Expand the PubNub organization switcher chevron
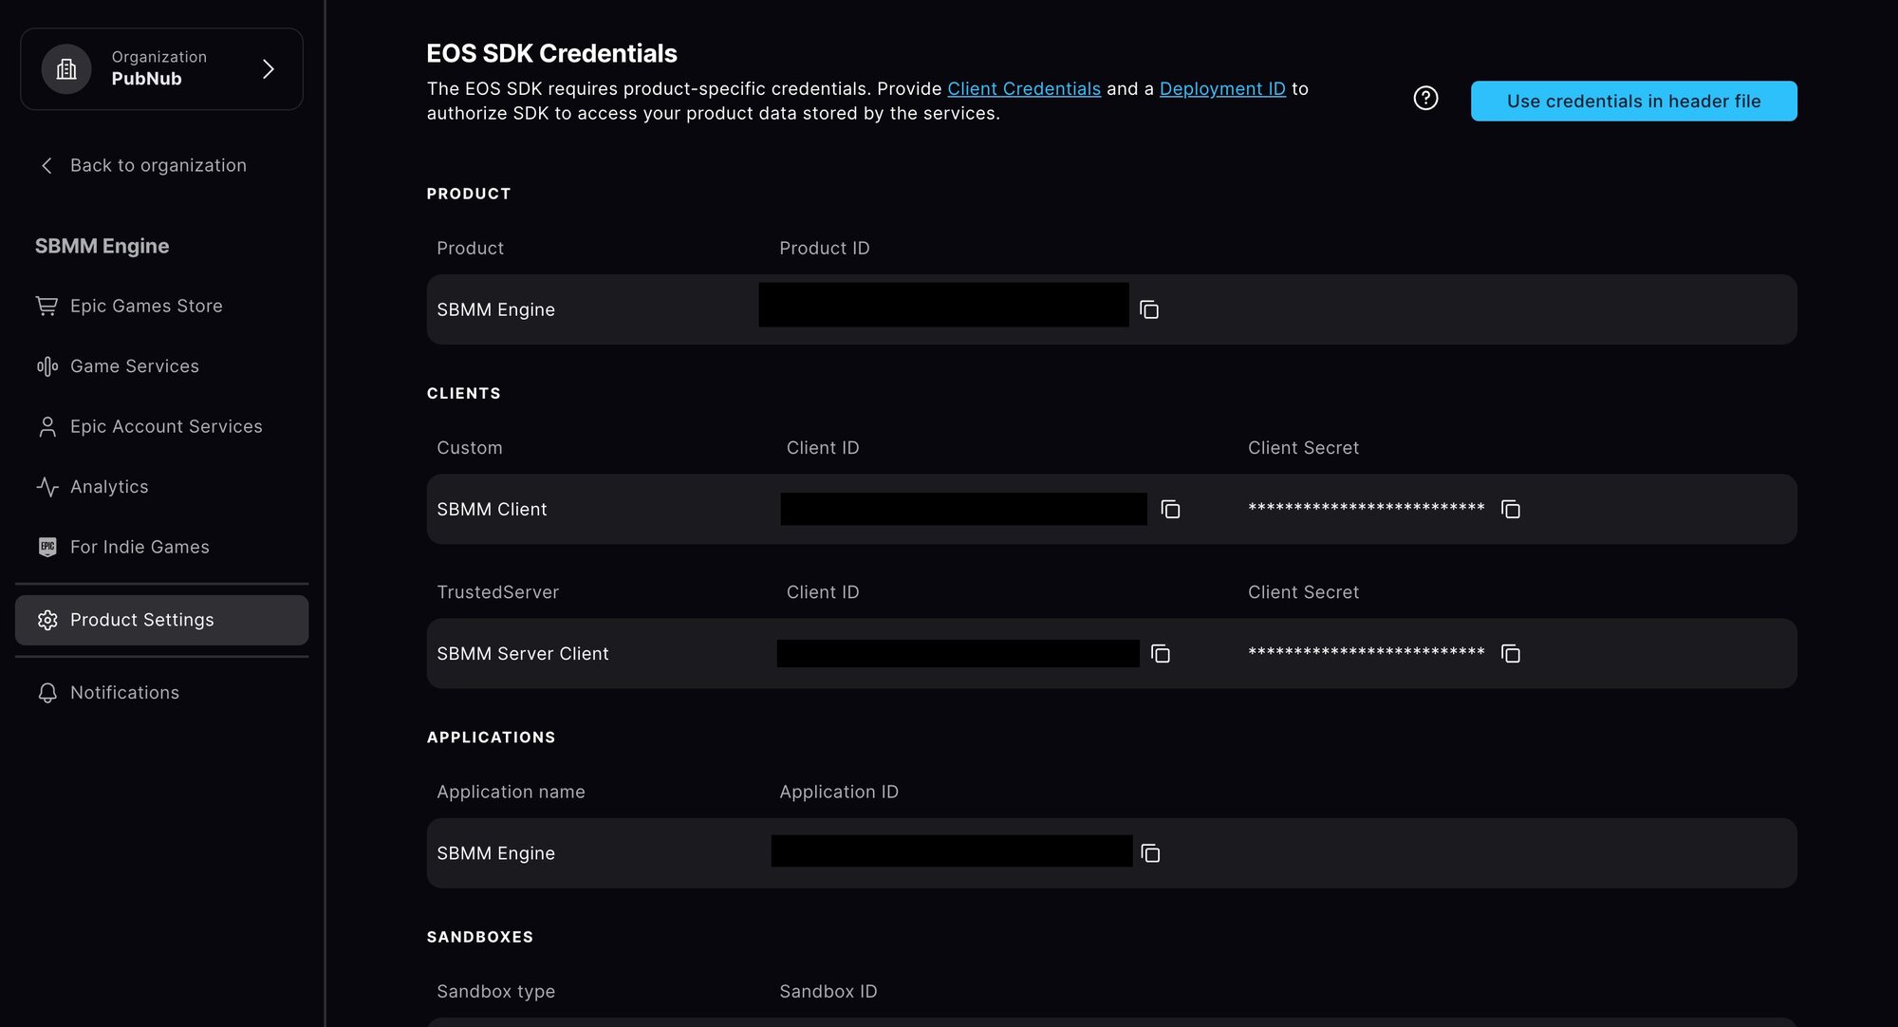Screen dimensions: 1898x1027 pos(269,69)
